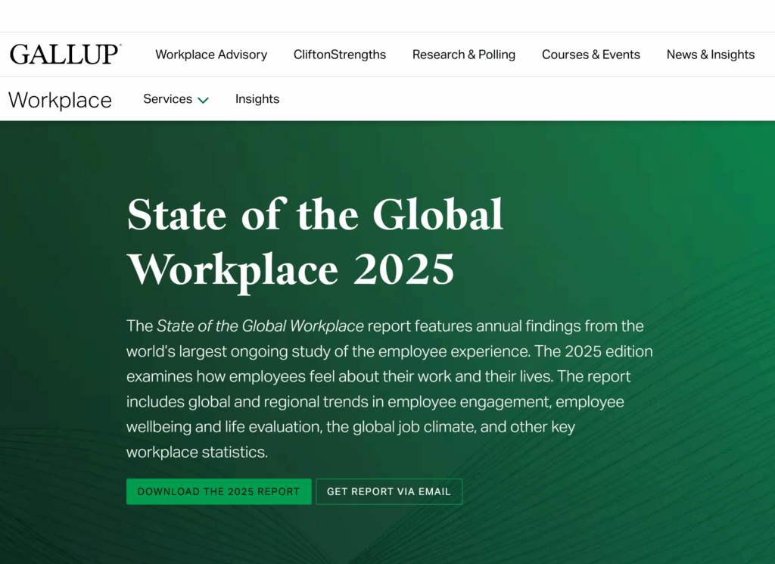The height and width of the screenshot is (564, 775).
Task: Click the white header bar area
Action: [454, 15]
